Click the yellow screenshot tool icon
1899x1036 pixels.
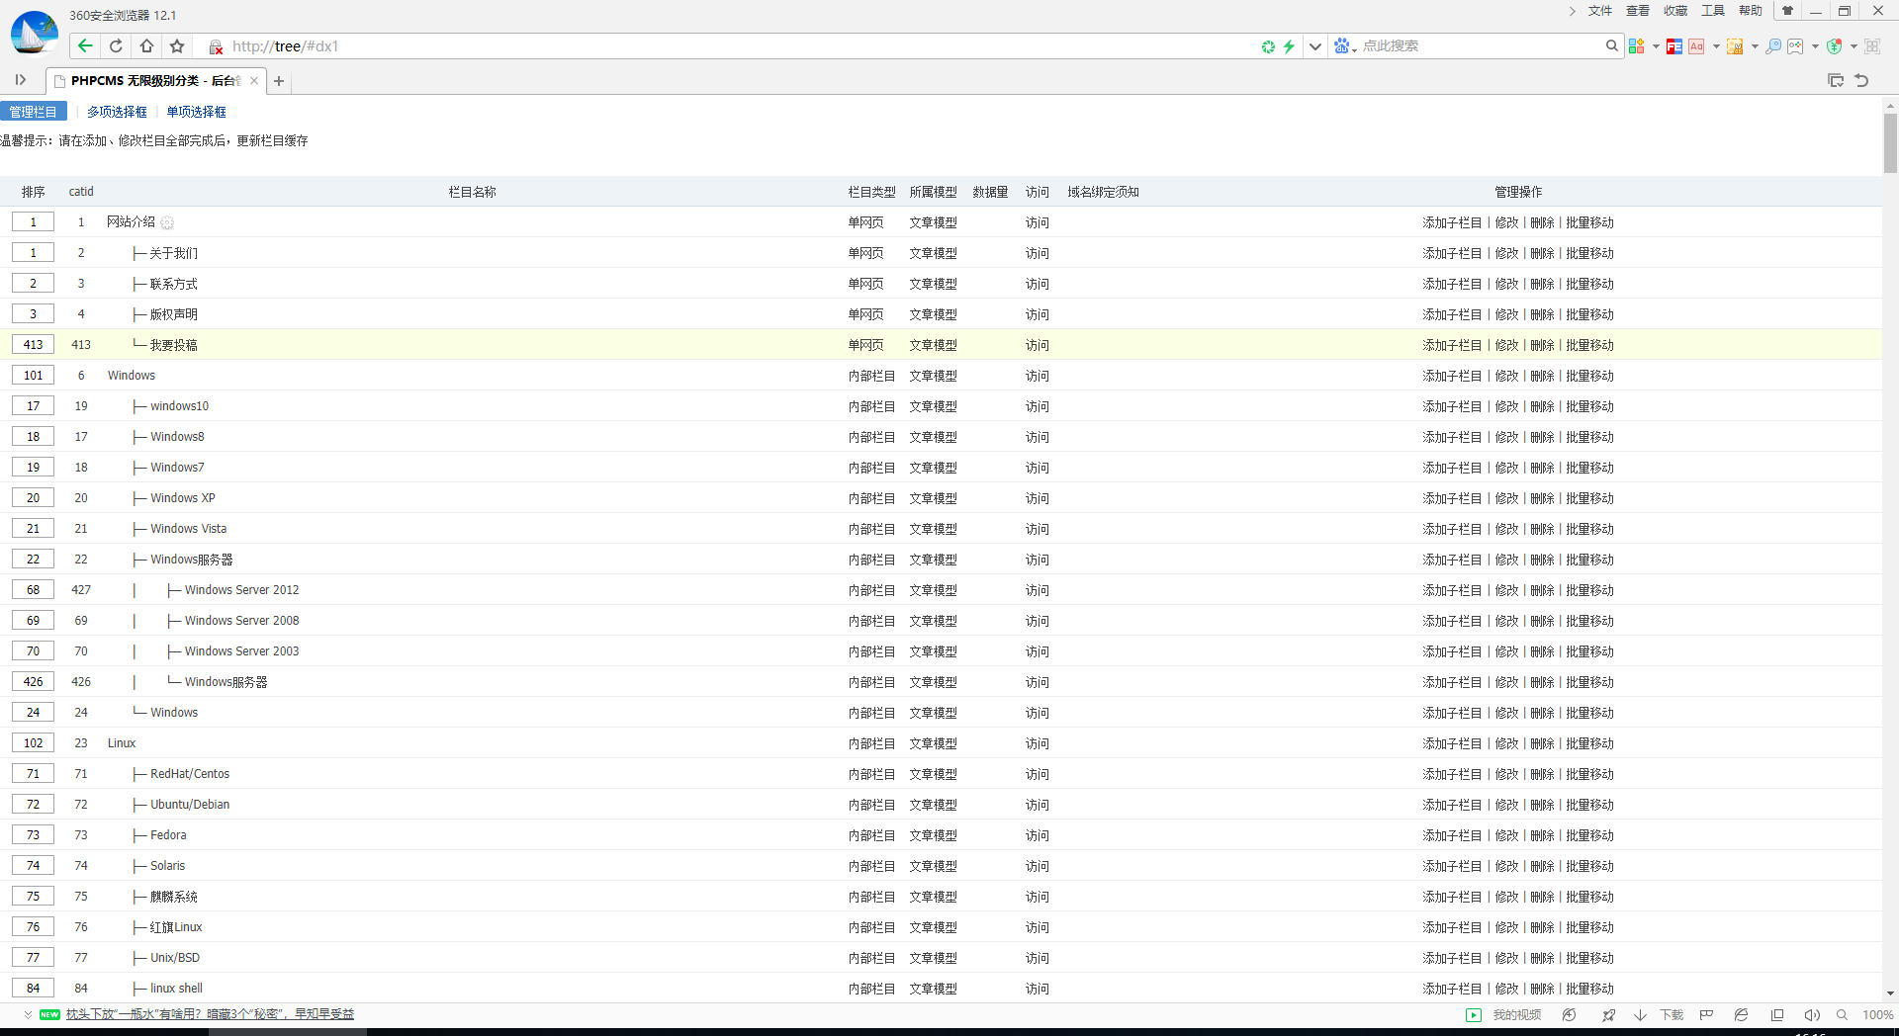pos(1735,46)
